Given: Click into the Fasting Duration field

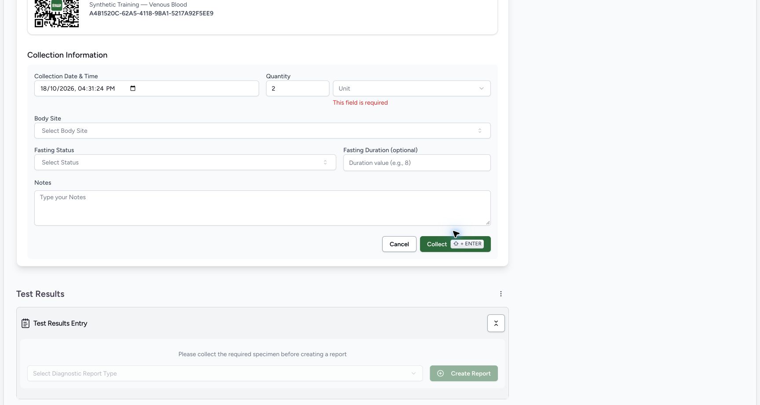Looking at the screenshot, I should click(x=417, y=163).
